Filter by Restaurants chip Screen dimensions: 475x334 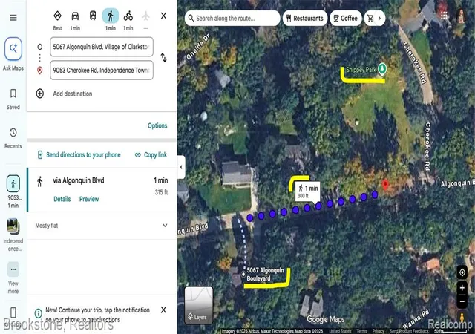point(305,19)
